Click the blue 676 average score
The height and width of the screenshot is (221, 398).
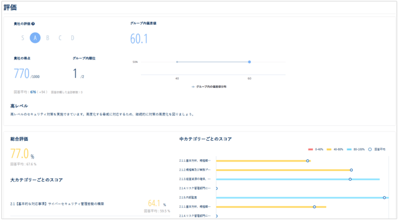point(33,92)
